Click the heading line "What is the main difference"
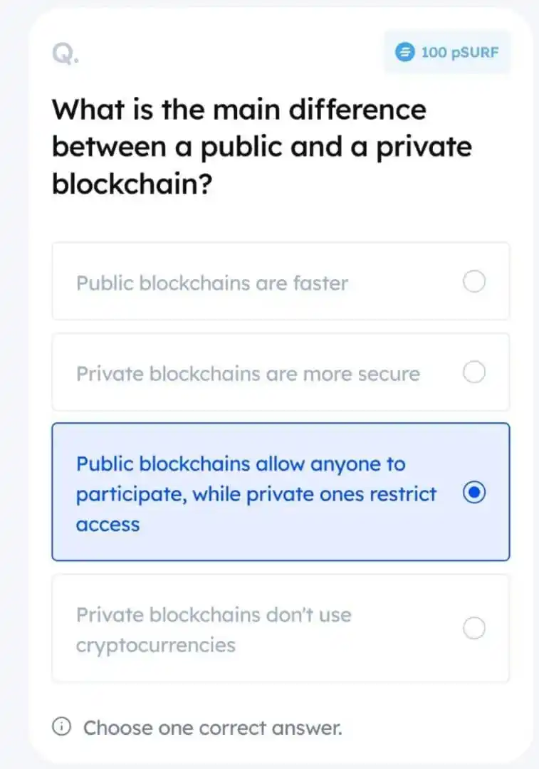 239,109
